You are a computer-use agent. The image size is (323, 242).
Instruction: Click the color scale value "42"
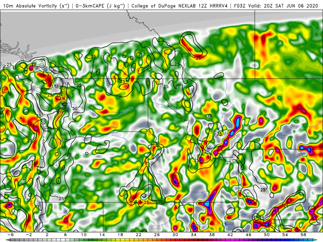tap(230, 235)
